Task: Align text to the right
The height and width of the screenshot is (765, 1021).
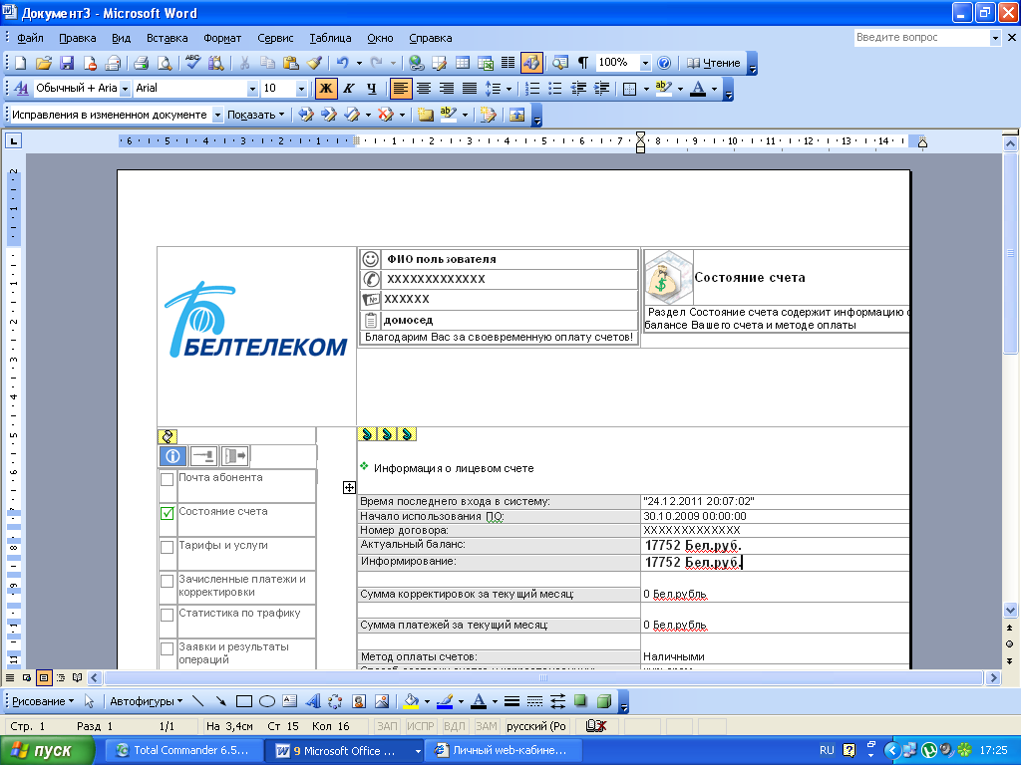Action: [447, 89]
